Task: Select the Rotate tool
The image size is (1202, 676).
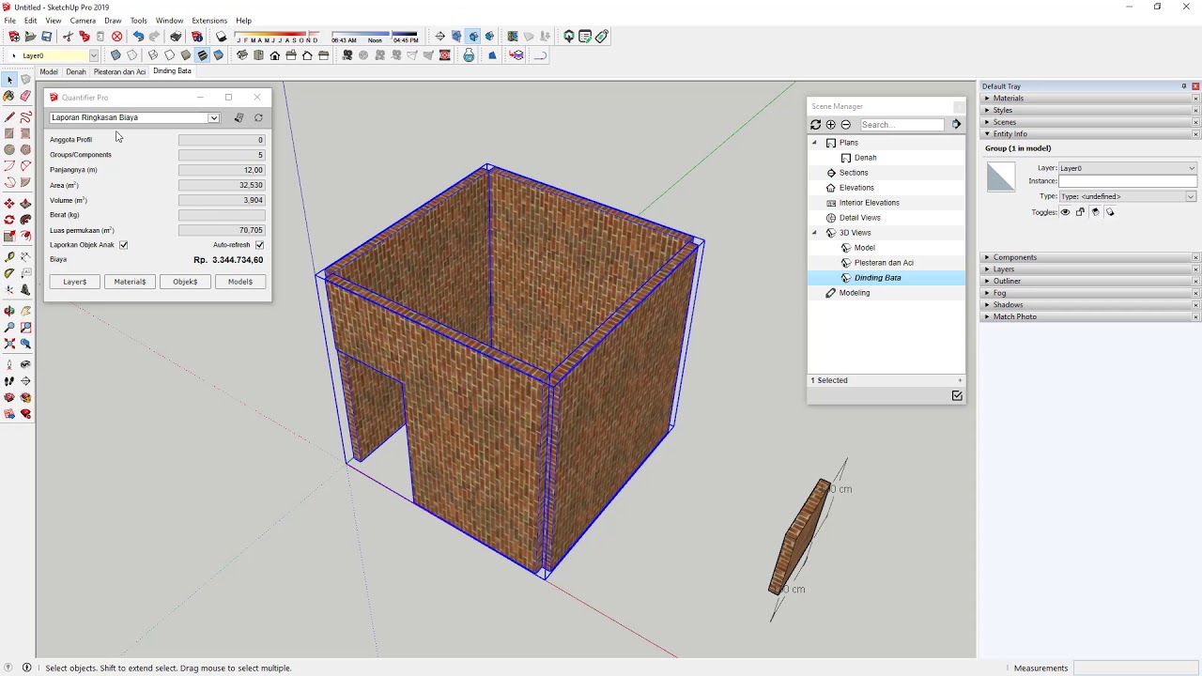Action: 9,220
